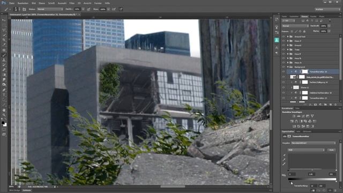The width and height of the screenshot is (343, 193).
Task: Add a Threshold adjustment
Action: tap(303, 127)
